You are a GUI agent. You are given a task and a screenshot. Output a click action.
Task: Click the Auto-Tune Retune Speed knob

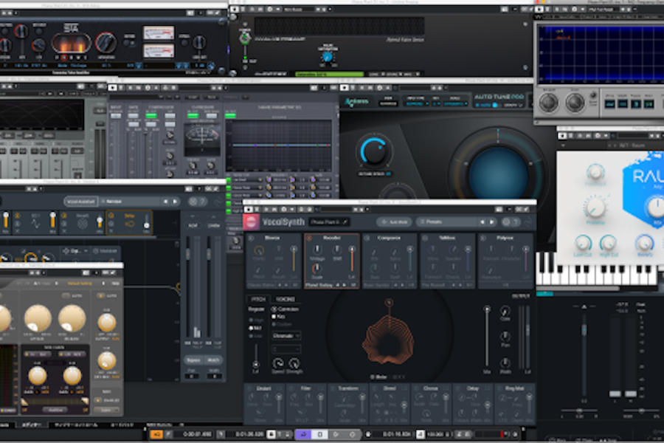376,151
